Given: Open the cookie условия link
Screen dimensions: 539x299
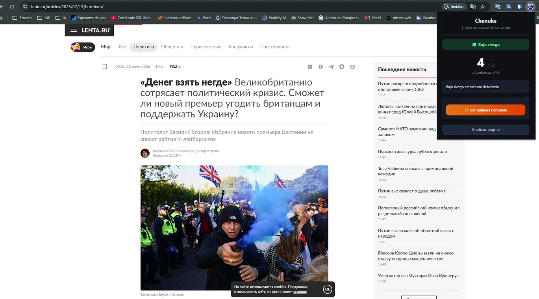Looking at the screenshot, I should pyautogui.click(x=300, y=292).
